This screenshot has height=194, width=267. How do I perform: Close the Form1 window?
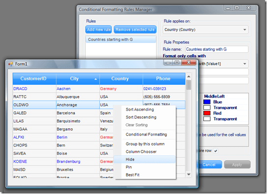[x=188, y=63]
